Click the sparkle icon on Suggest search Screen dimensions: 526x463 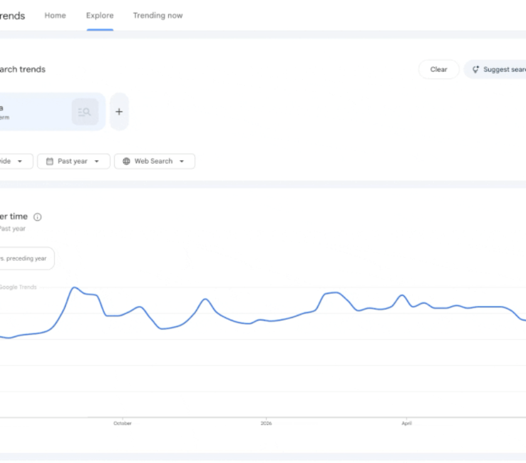coord(475,69)
